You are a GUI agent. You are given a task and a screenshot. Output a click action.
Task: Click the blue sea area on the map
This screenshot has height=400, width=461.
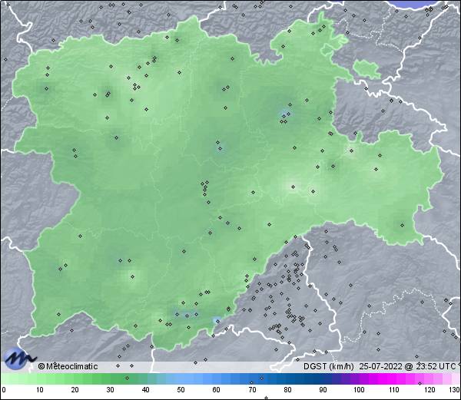(x=414, y=5)
